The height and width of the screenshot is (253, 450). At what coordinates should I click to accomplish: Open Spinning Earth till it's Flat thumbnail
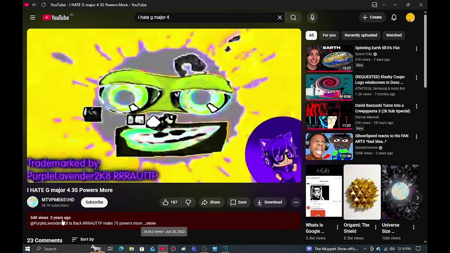coord(329,58)
